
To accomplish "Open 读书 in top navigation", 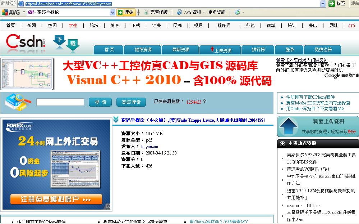I will (x=156, y=26).
